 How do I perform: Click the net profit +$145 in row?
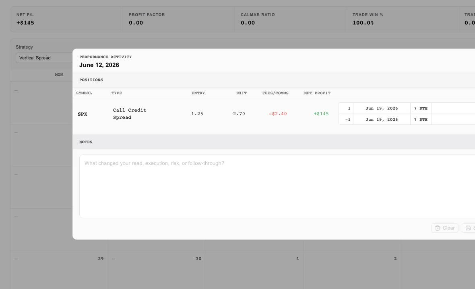point(321,114)
